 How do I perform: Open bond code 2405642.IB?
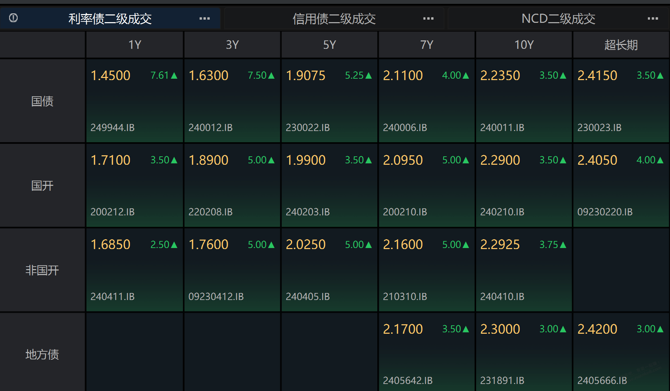[408, 380]
